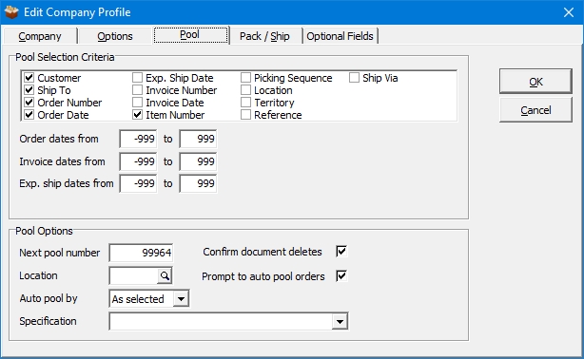Click the 'Pool Options' group label

click(44, 231)
